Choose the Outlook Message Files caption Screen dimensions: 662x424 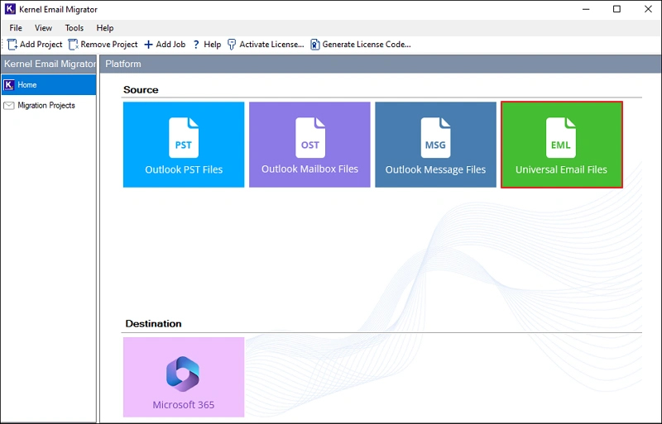[435, 169]
